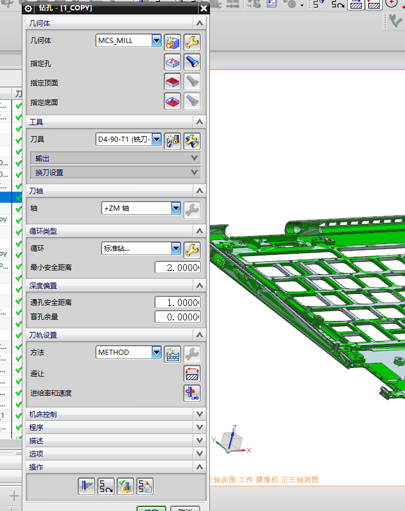The height and width of the screenshot is (511, 405).
Task: Select holes via 指定孔 icon
Action: [x=173, y=62]
